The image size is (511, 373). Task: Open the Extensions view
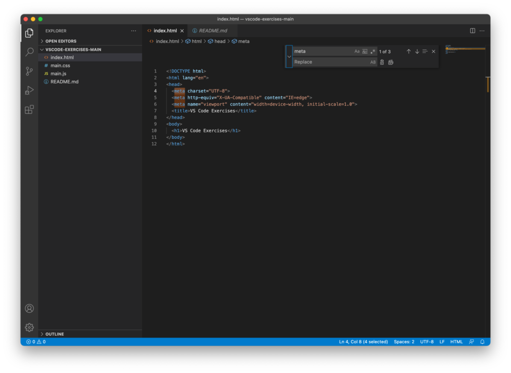pyautogui.click(x=29, y=109)
